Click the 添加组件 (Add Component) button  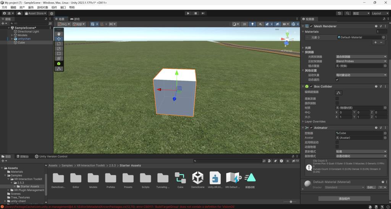344,199
